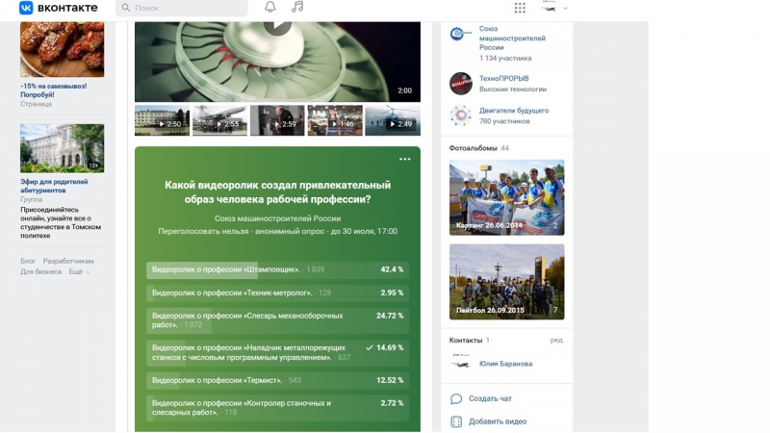The image size is (770, 433).
Task: Open video thumbnail with duration 2:50
Action: [162, 120]
